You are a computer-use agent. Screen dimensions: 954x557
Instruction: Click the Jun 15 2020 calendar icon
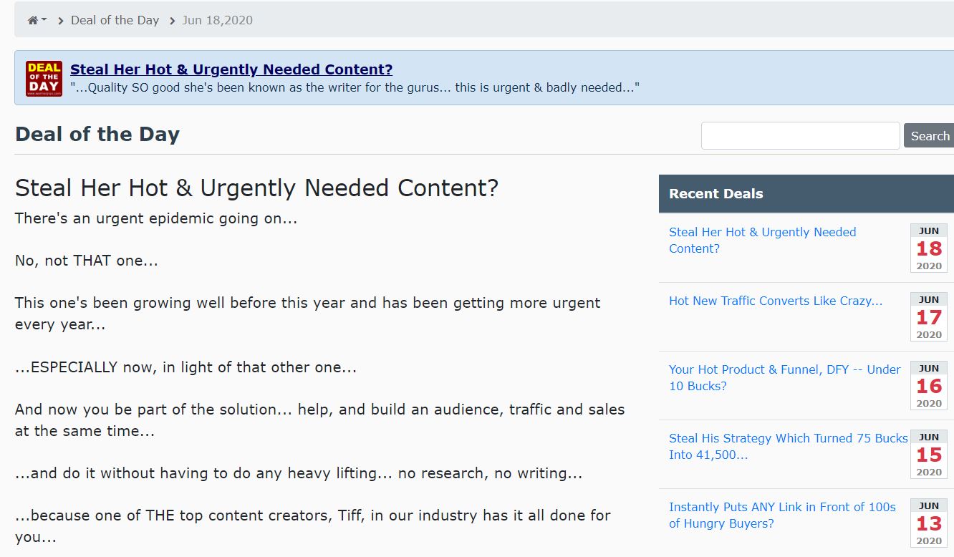click(929, 454)
